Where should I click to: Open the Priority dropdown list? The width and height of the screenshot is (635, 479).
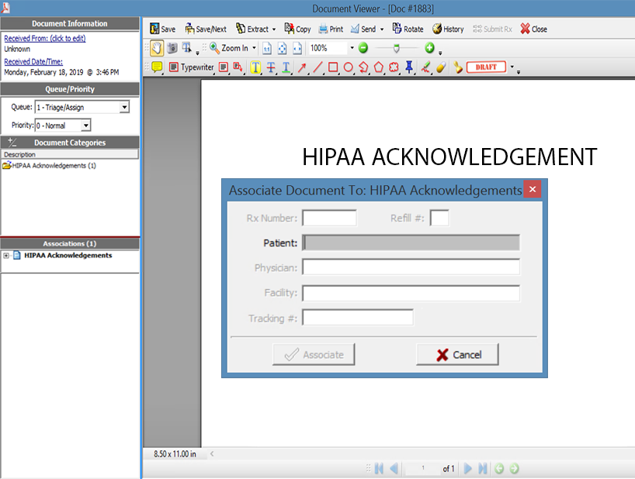pyautogui.click(x=86, y=126)
